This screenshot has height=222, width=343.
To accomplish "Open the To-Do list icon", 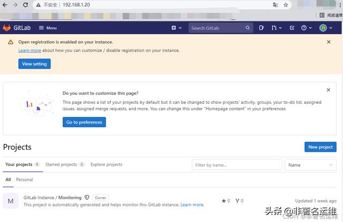I will 292,28.
